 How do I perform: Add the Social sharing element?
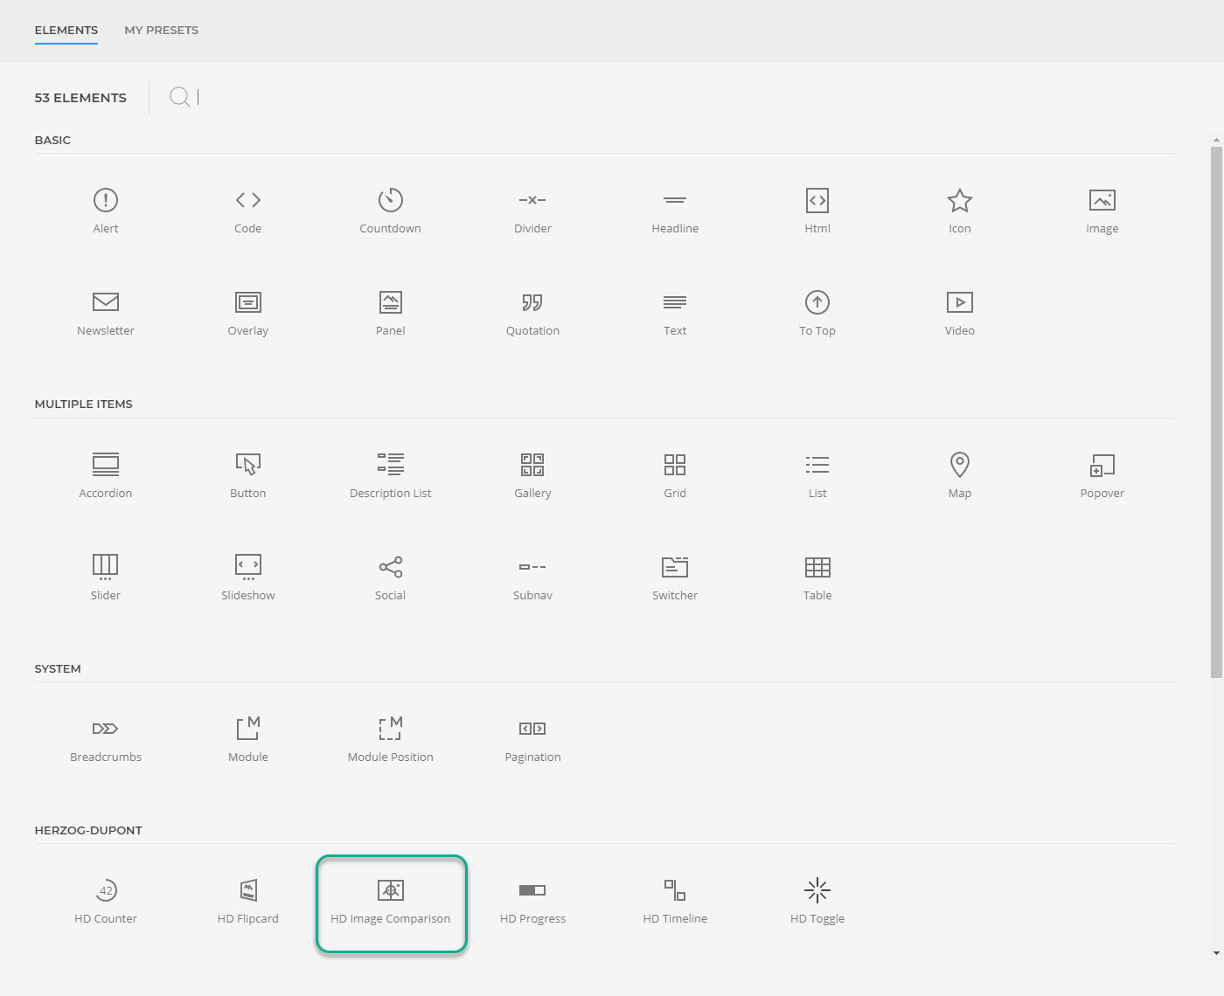click(x=390, y=577)
